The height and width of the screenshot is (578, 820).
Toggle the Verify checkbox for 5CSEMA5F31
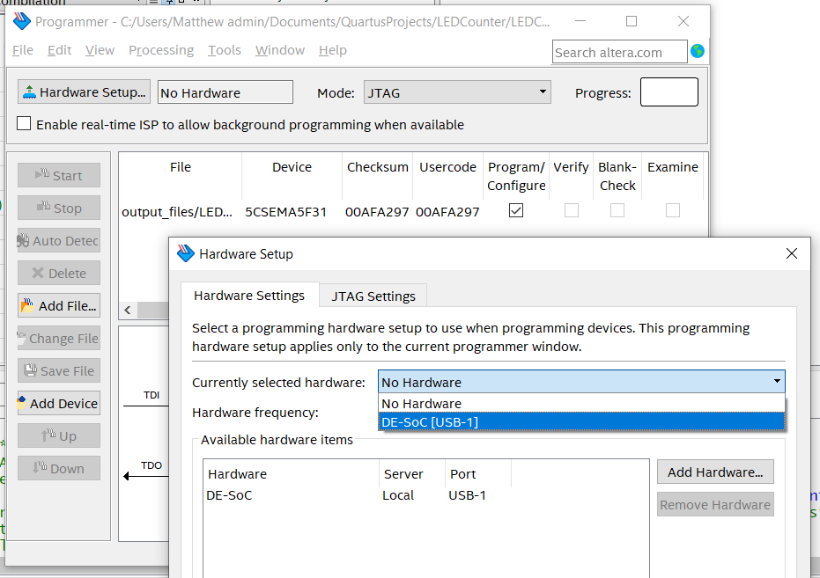pos(571,210)
